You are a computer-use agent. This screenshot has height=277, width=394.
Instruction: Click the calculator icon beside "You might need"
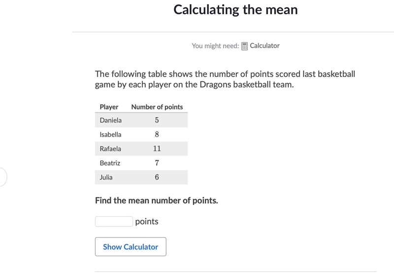tap(244, 46)
